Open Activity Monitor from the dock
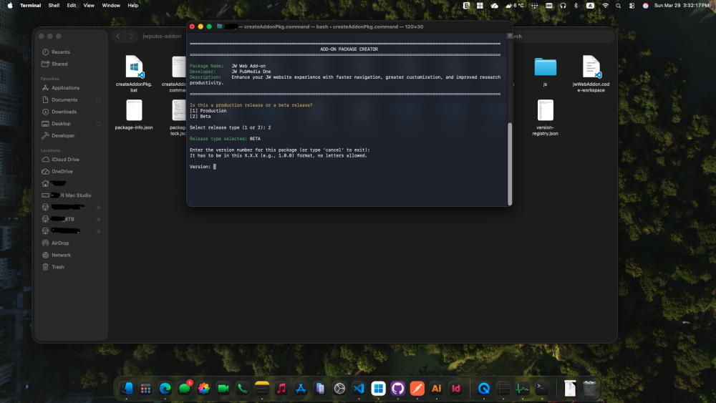 [x=523, y=388]
